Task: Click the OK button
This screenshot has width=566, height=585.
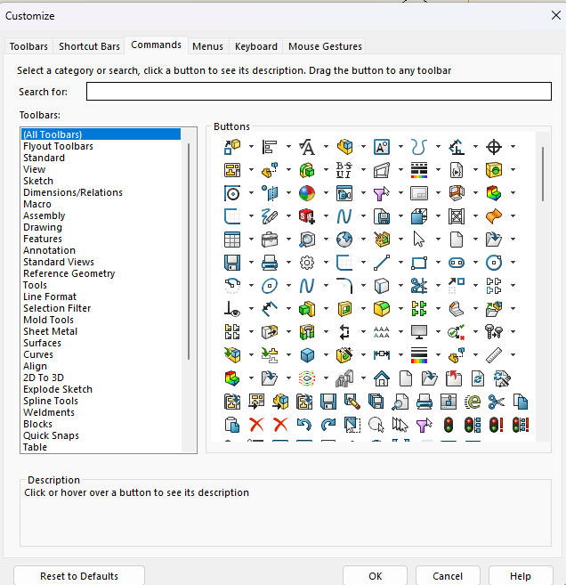Action: (x=375, y=576)
